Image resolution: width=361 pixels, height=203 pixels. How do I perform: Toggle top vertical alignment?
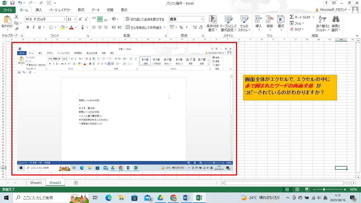pyautogui.click(x=94, y=19)
